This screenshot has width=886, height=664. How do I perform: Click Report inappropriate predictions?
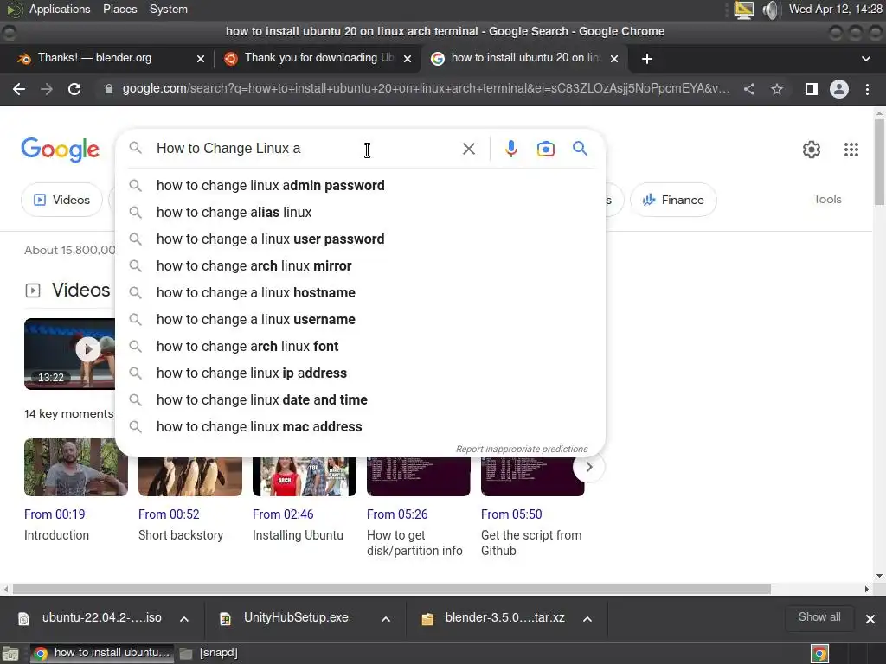tap(522, 450)
